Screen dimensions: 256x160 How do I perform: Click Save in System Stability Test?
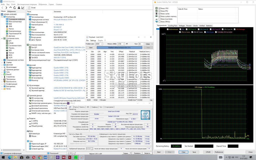[x=194, y=152]
